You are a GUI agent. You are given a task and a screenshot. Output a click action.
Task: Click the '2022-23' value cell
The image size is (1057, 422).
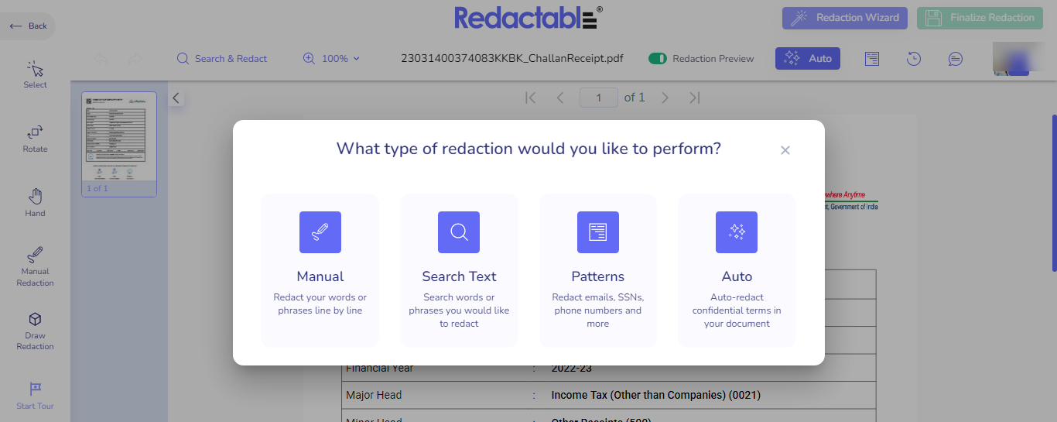572,369
